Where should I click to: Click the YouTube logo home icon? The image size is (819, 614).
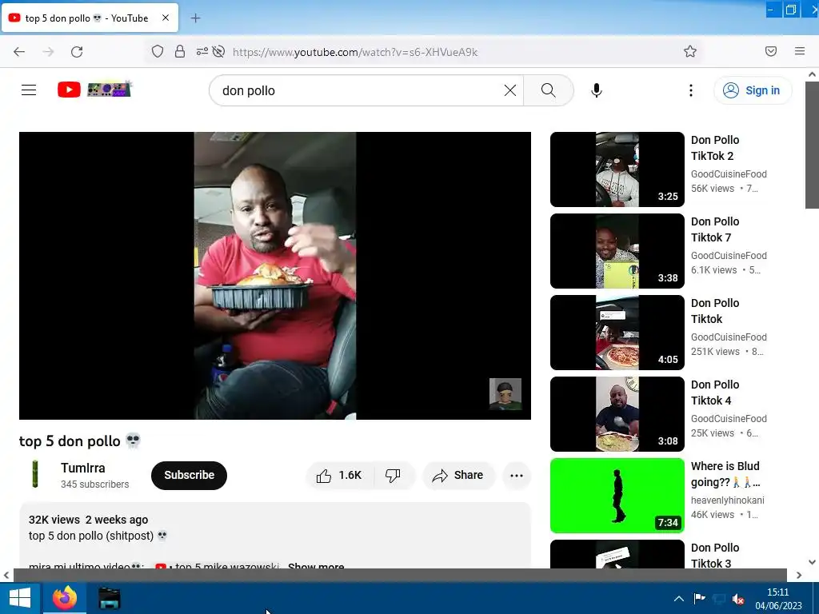pyautogui.click(x=69, y=90)
